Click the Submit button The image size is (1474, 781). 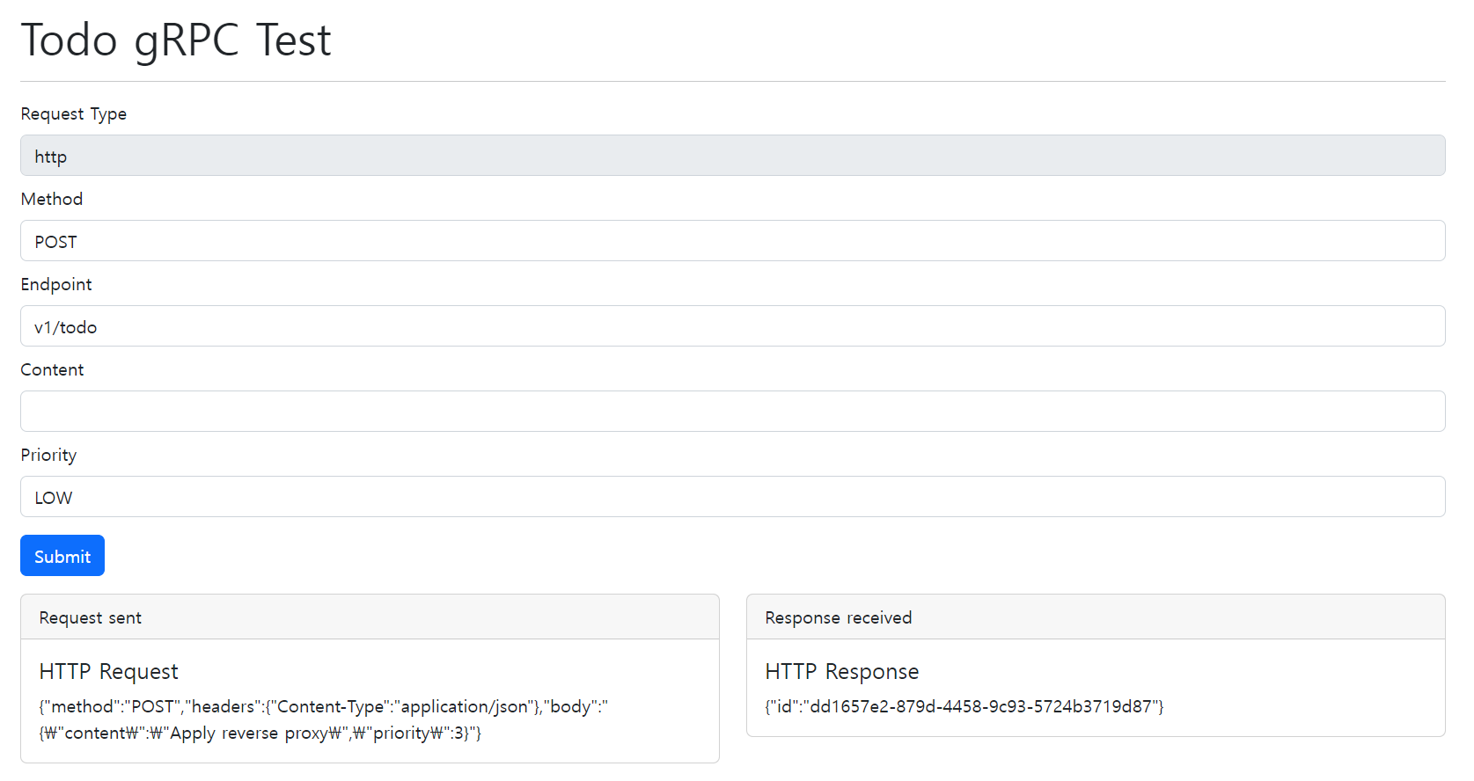62,556
